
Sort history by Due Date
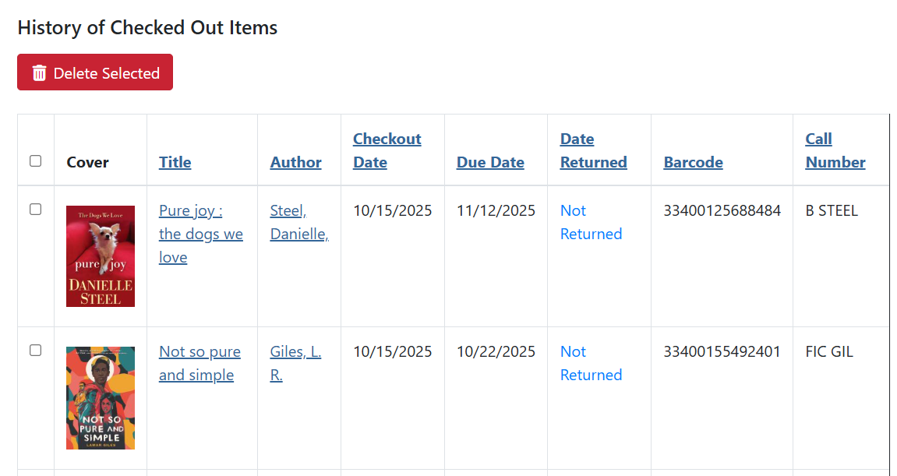point(490,162)
